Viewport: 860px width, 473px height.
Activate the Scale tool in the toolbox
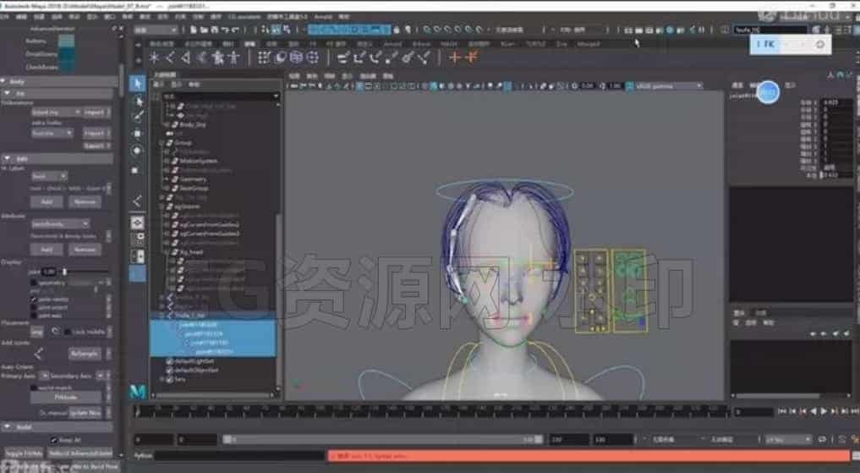point(137,170)
